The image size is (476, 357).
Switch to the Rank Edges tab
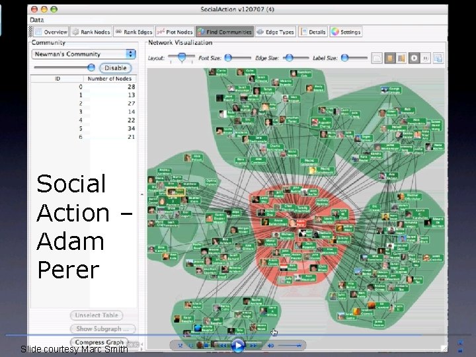tap(134, 32)
